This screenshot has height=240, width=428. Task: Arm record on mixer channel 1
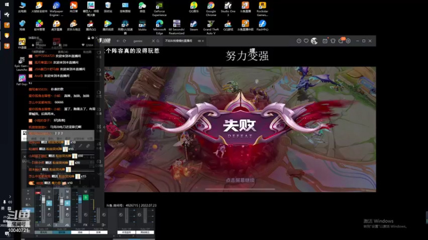(x=49, y=209)
